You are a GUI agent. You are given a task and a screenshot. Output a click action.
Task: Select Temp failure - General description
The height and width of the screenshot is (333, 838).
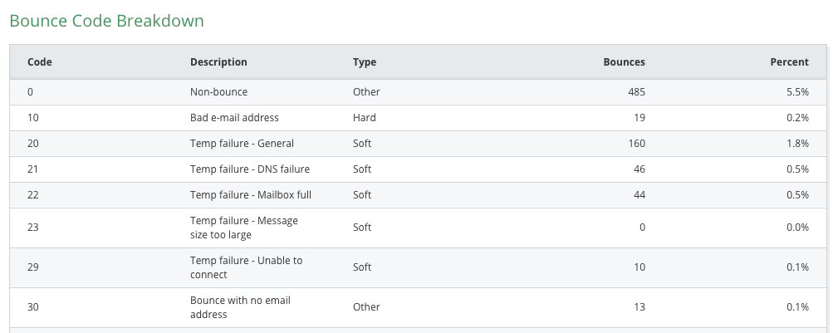click(x=242, y=144)
